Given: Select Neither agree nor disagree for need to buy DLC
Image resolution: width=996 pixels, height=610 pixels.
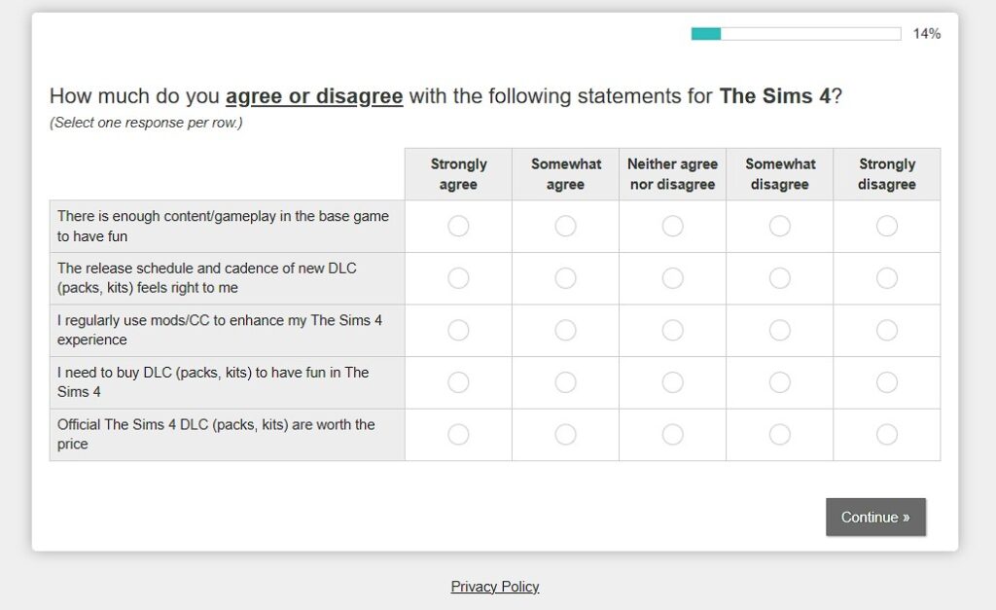Looking at the screenshot, I should coord(673,382).
